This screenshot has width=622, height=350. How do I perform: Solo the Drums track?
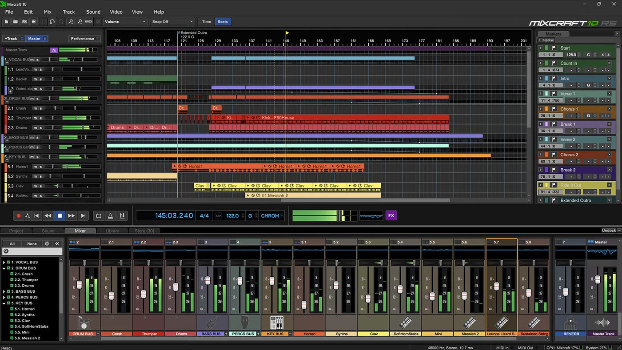point(41,127)
